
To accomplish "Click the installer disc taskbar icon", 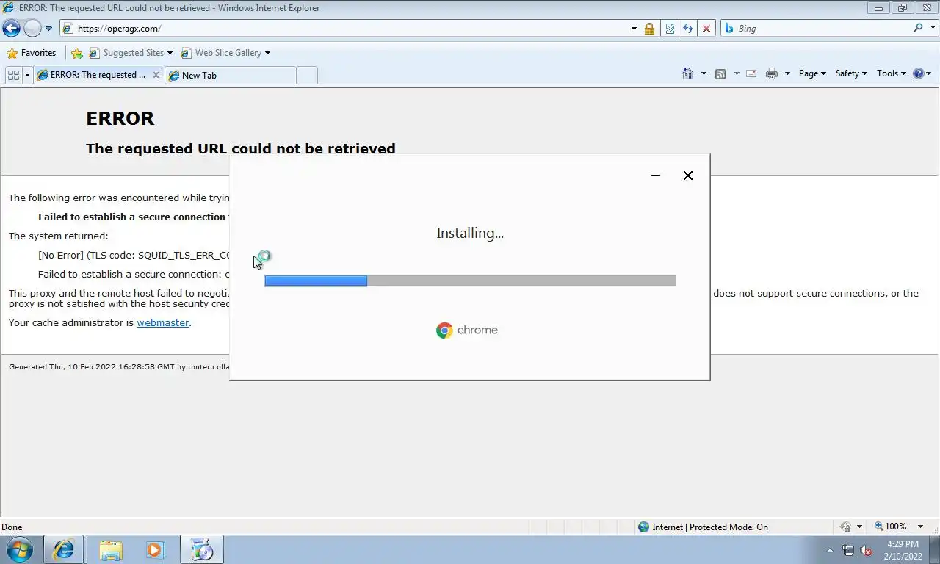I will 201,549.
